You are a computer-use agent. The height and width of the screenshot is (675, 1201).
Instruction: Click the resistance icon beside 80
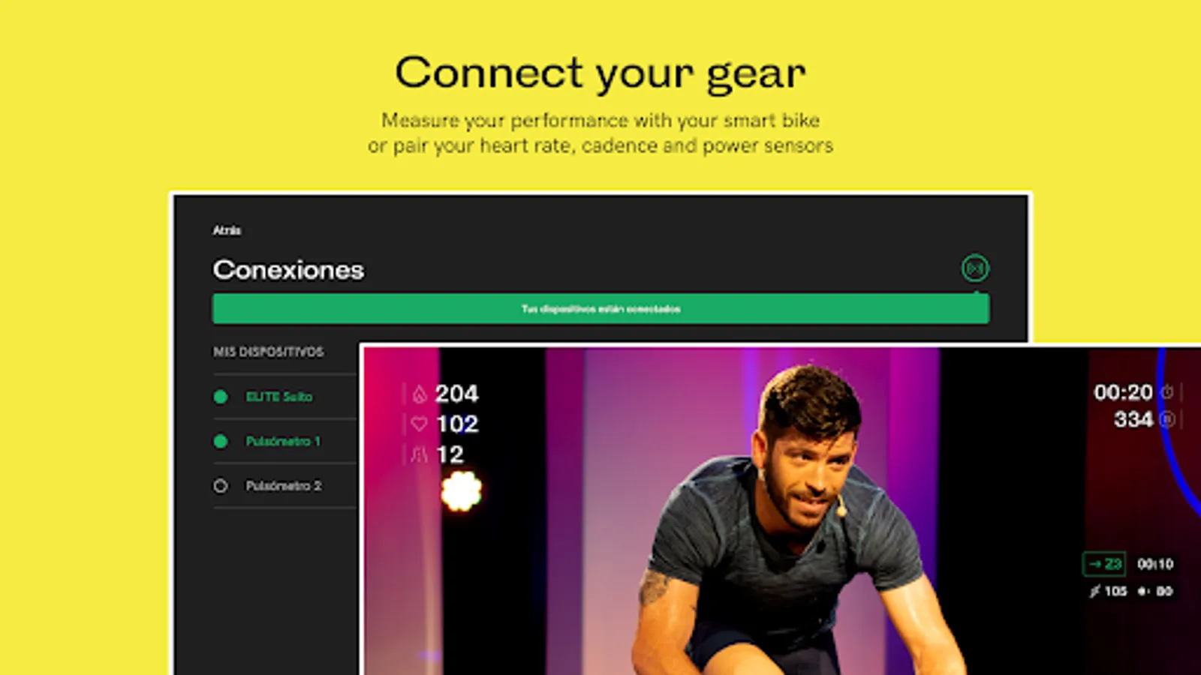point(1144,591)
